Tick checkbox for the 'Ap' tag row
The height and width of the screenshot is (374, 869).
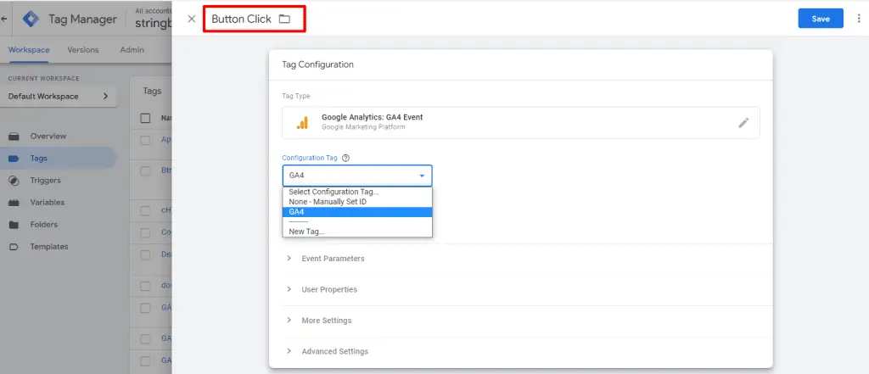coord(145,140)
